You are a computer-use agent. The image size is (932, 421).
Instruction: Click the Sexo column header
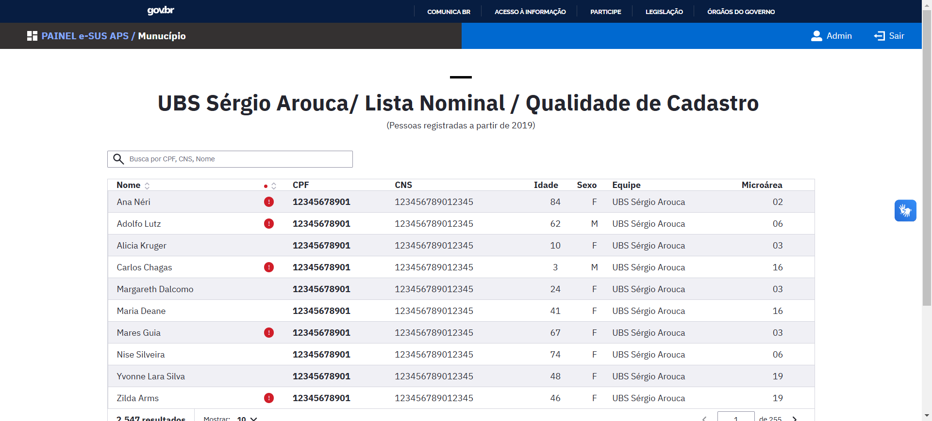click(586, 185)
